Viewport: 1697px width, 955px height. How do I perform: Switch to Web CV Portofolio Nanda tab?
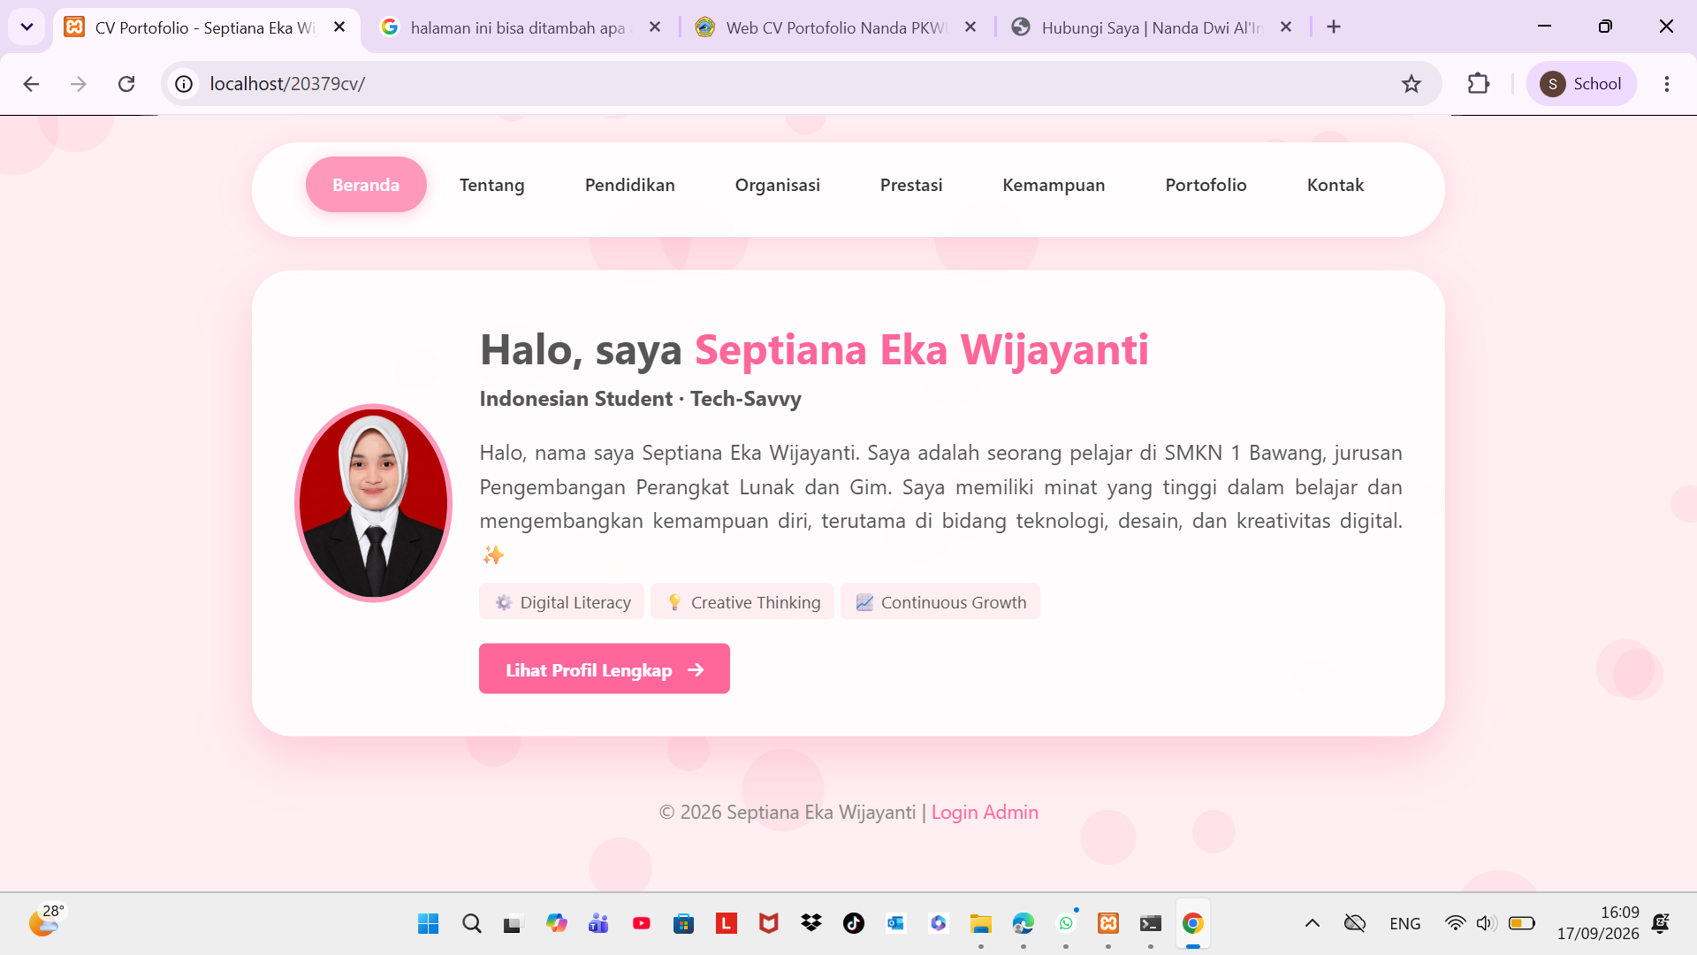pyautogui.click(x=837, y=27)
